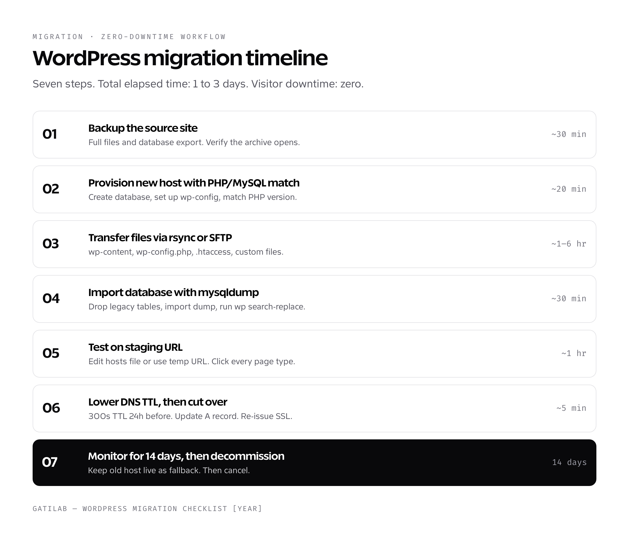Screen dimensions: 629x546
Task: Click step number 06
Action: (x=51, y=408)
